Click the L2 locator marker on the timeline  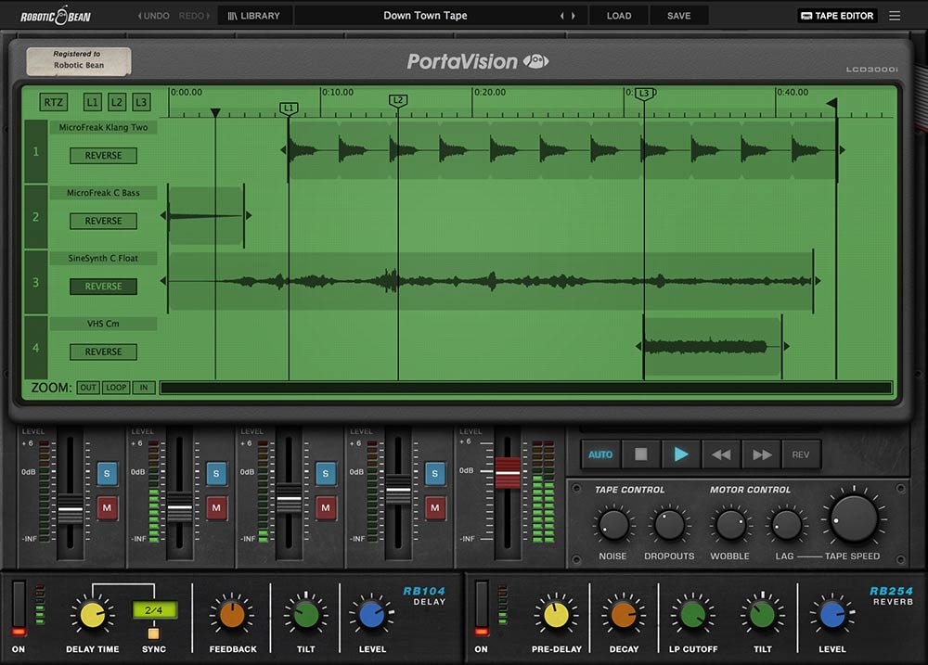[x=398, y=98]
